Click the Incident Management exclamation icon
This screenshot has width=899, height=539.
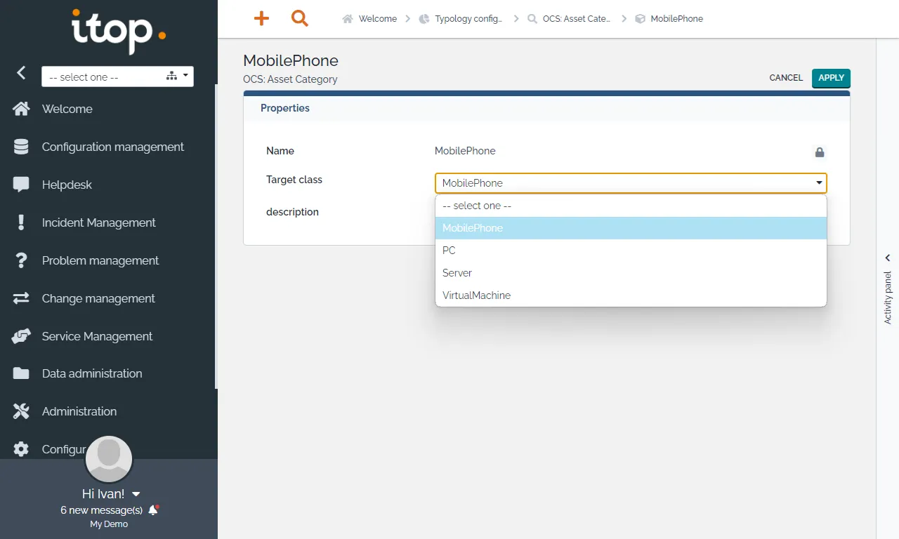click(21, 222)
